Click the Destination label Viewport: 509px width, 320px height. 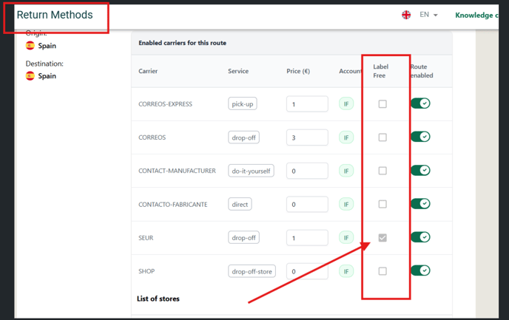(x=44, y=64)
